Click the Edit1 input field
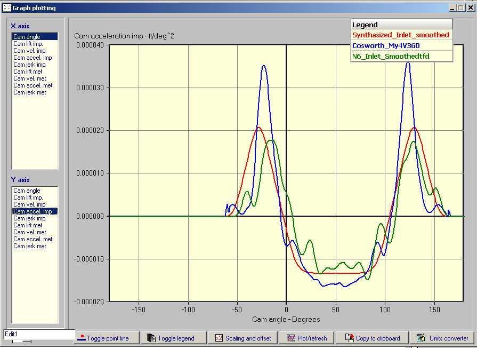This screenshot has height=348, width=477. [39, 334]
